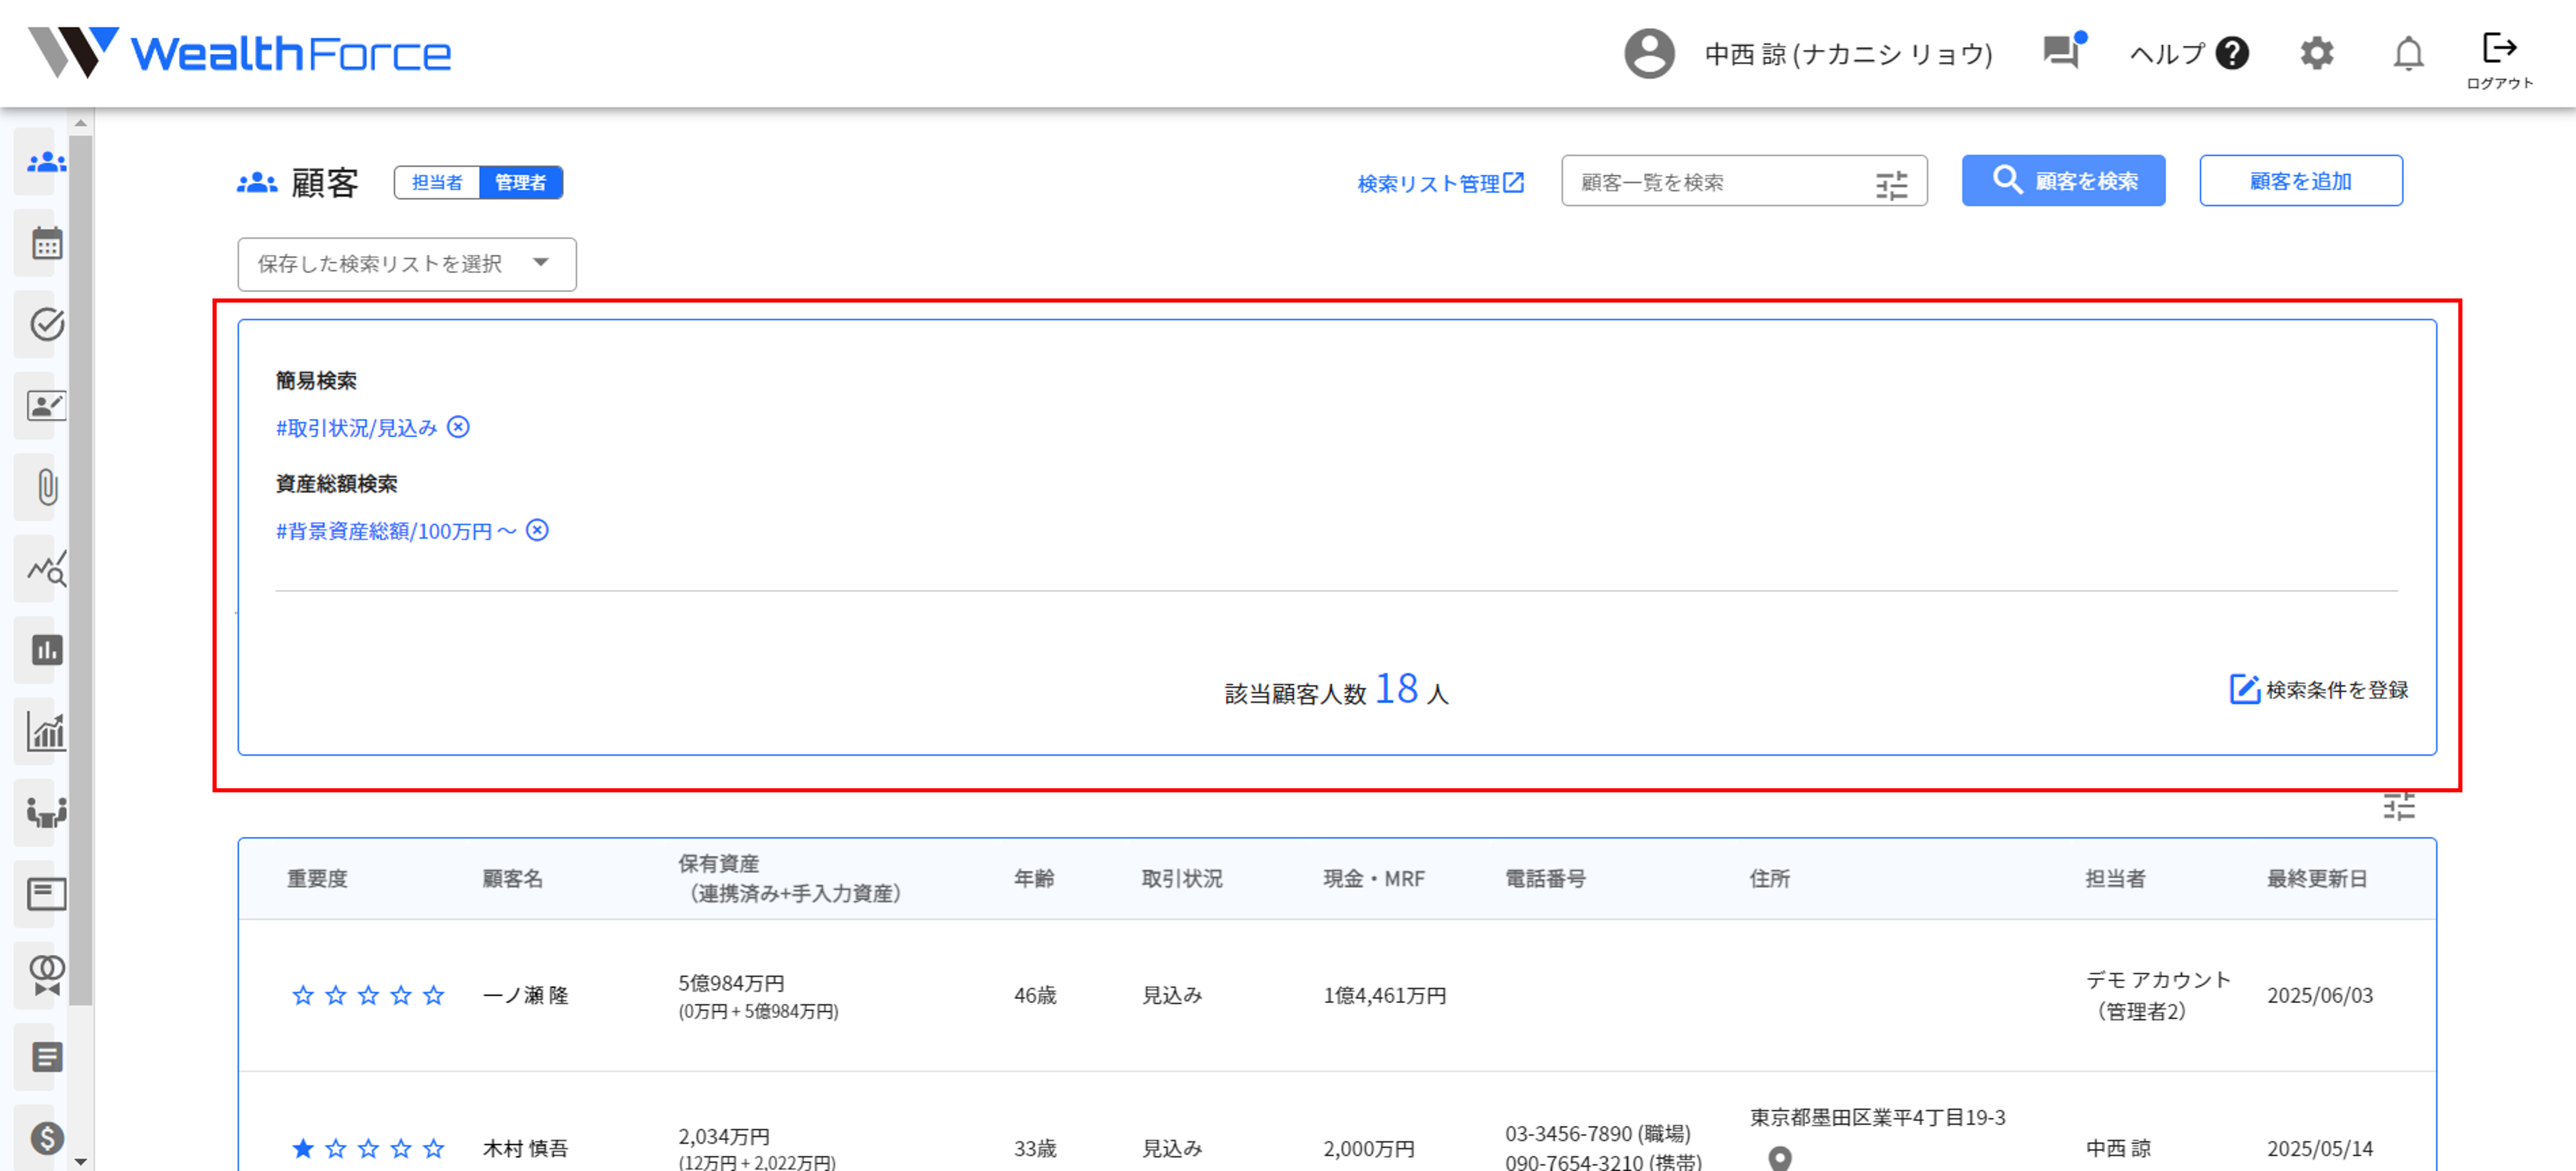Click date 2025/06/03
This screenshot has height=1171, width=2576.
2320,995
